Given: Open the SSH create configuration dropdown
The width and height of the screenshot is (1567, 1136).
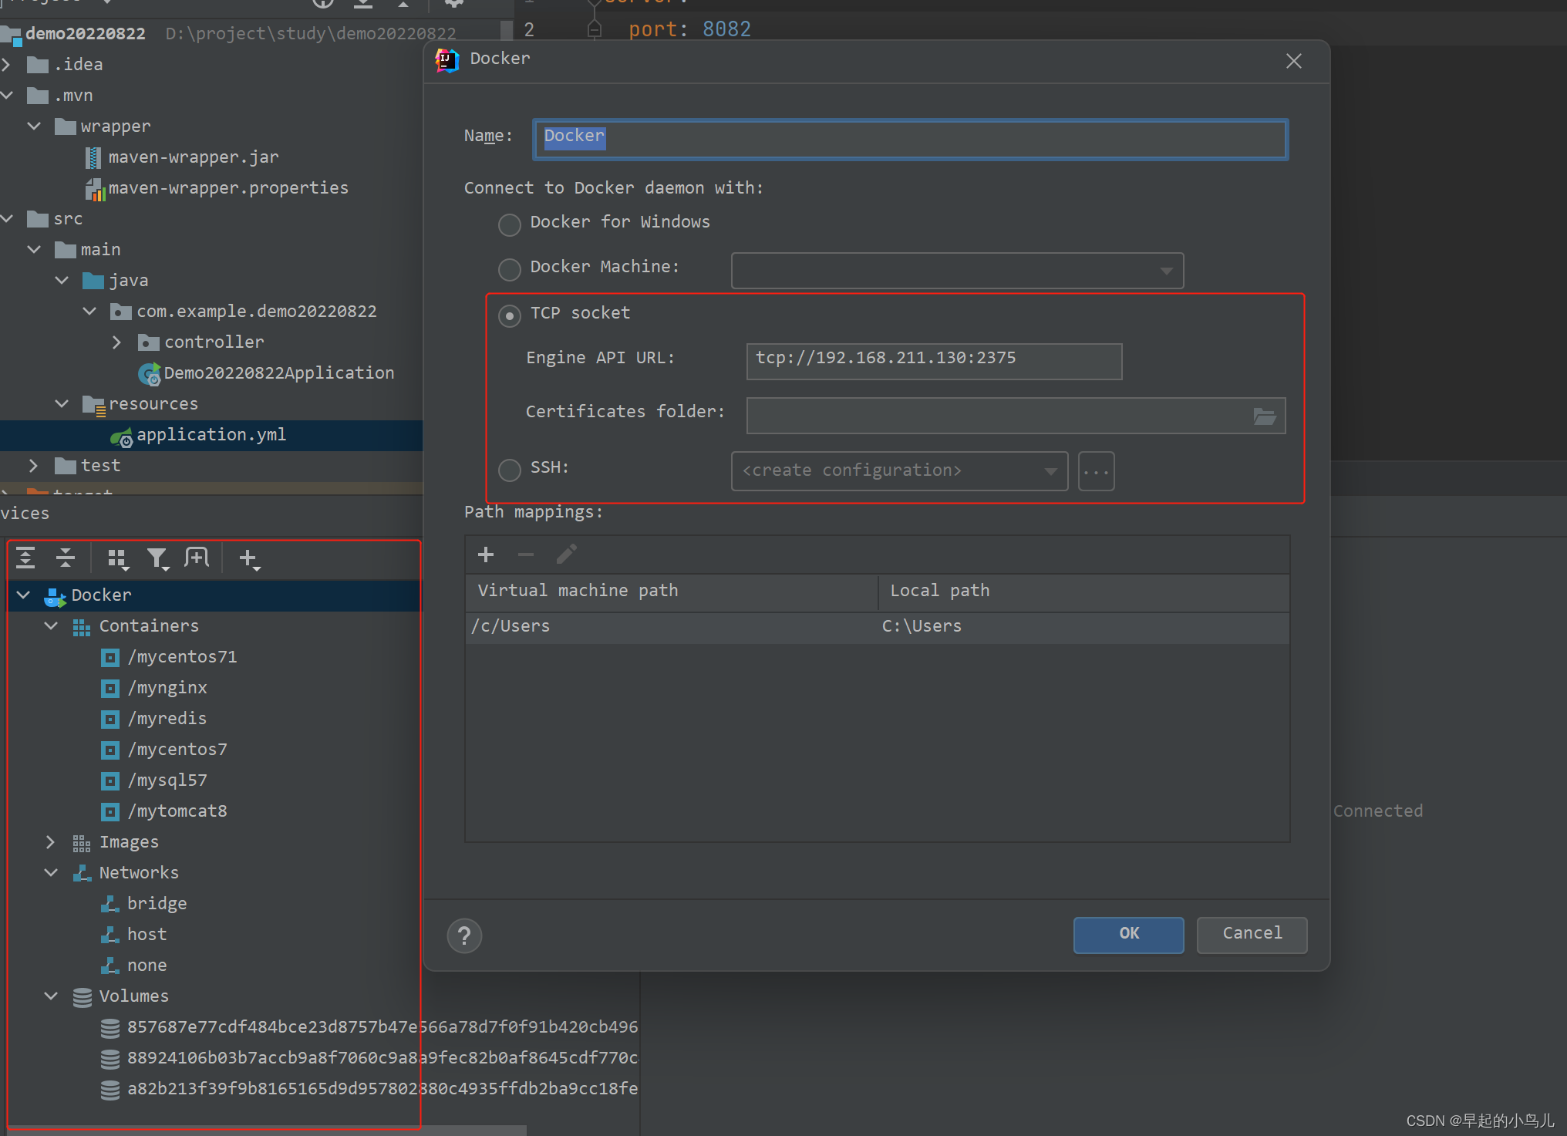Looking at the screenshot, I should (x=1050, y=470).
